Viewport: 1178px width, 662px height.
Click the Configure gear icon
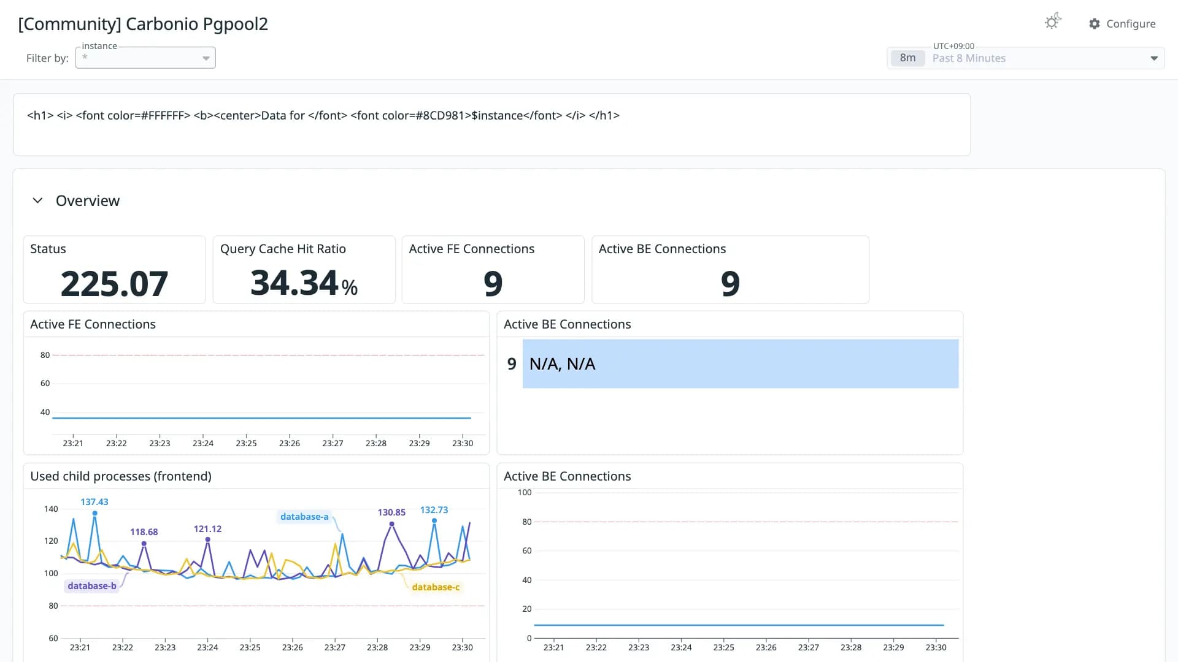[1095, 24]
